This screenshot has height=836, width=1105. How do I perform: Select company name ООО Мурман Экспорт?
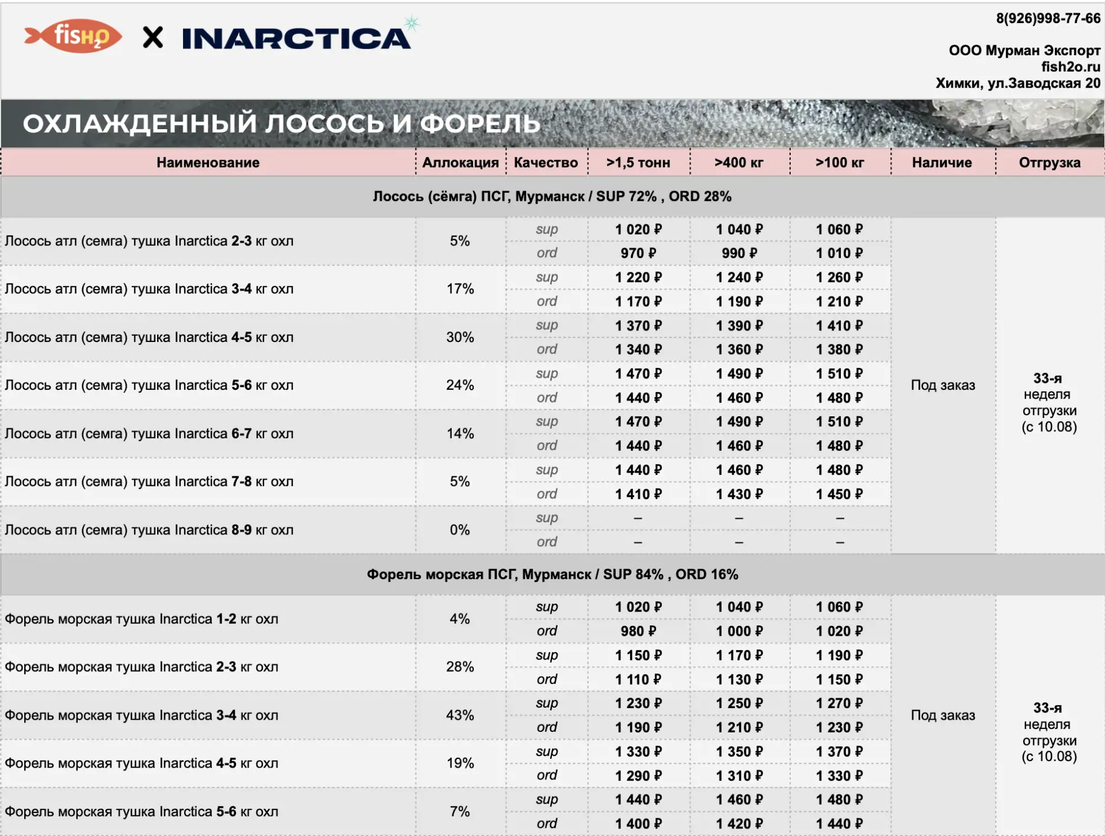click(1024, 51)
